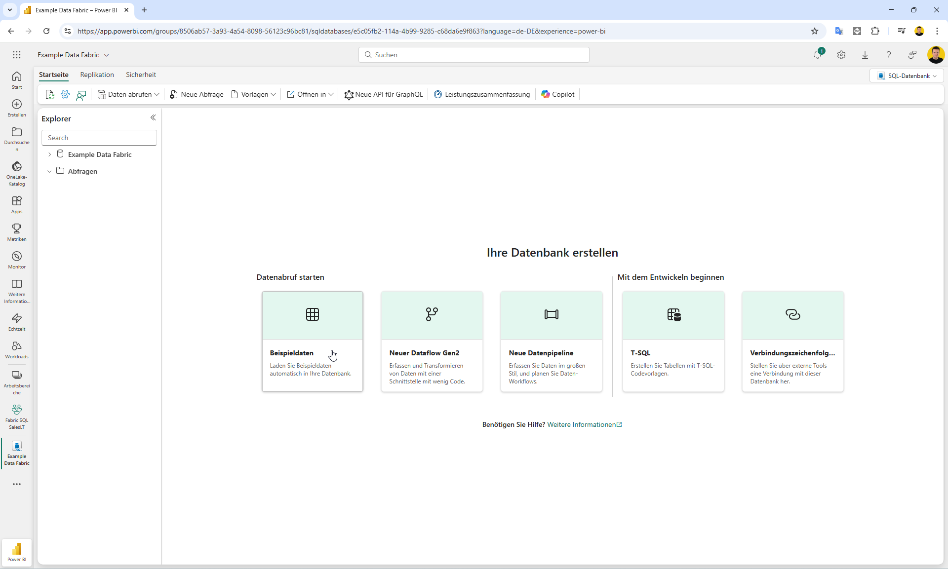The height and width of the screenshot is (569, 948).
Task: Open Daten abrufen dropdown
Action: coord(128,94)
